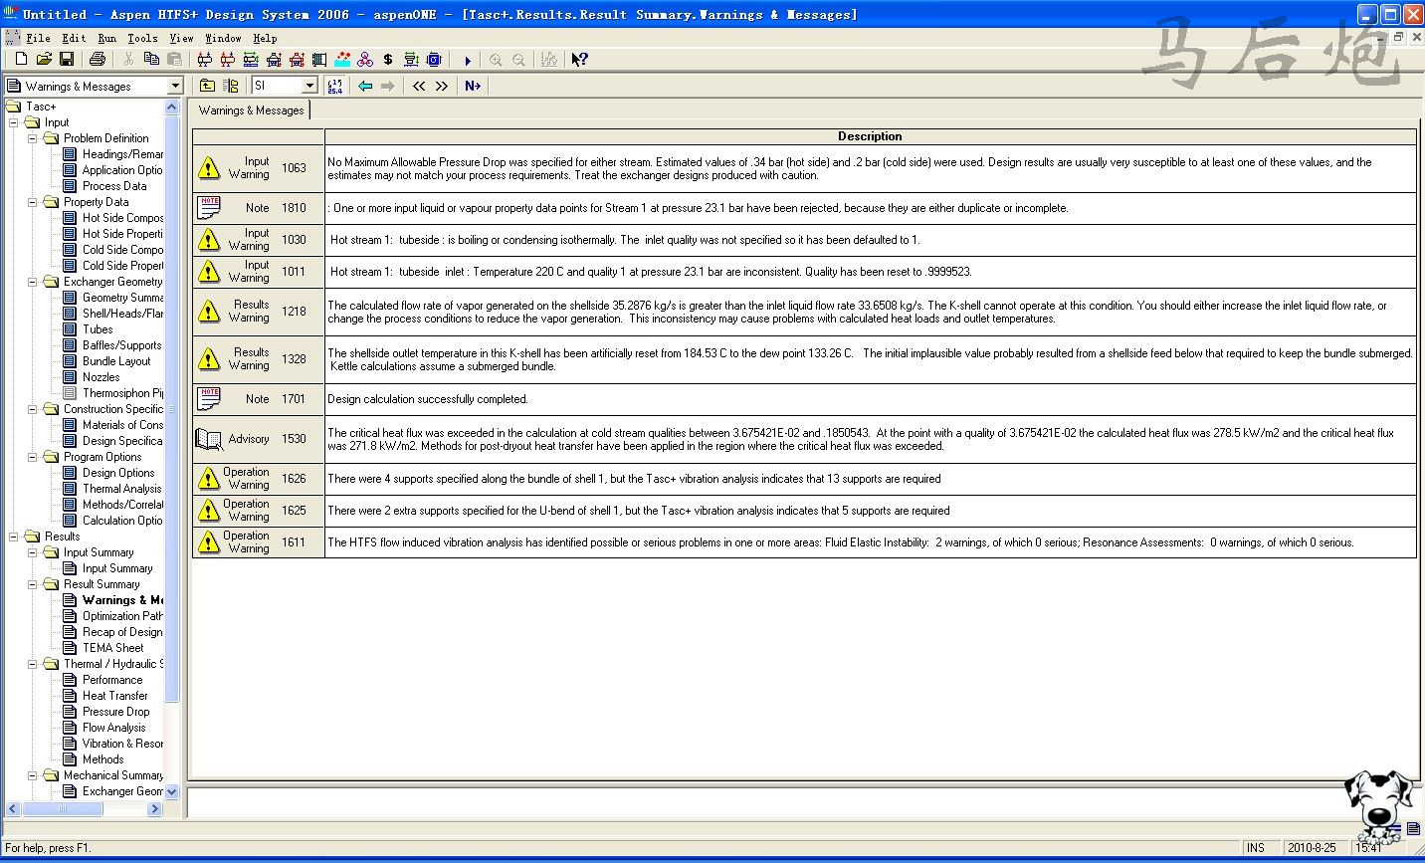Open the Window menu
Image resolution: width=1425 pixels, height=863 pixels.
point(223,38)
